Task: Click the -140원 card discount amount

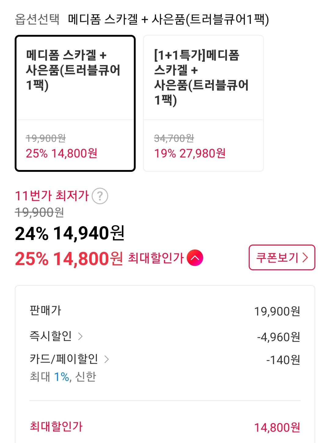Action: tap(283, 360)
